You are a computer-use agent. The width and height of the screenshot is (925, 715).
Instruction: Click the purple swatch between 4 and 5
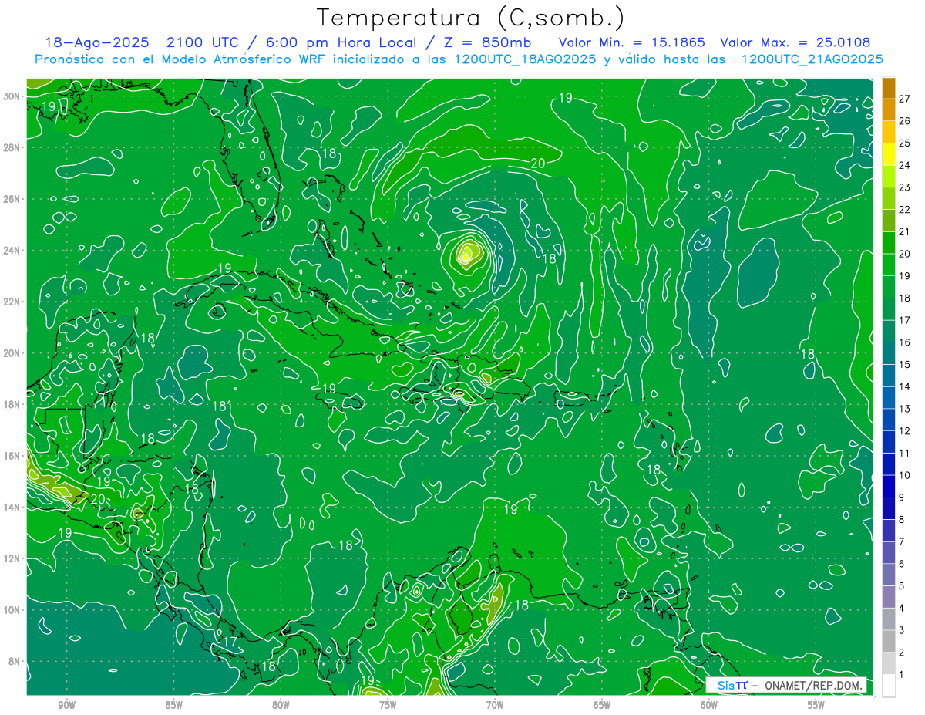click(889, 597)
